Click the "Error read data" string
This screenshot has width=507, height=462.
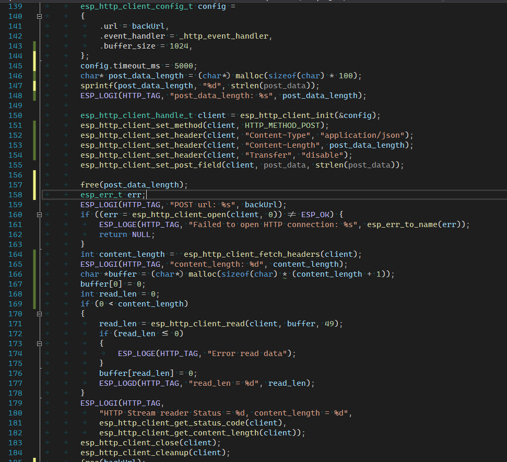(247, 354)
